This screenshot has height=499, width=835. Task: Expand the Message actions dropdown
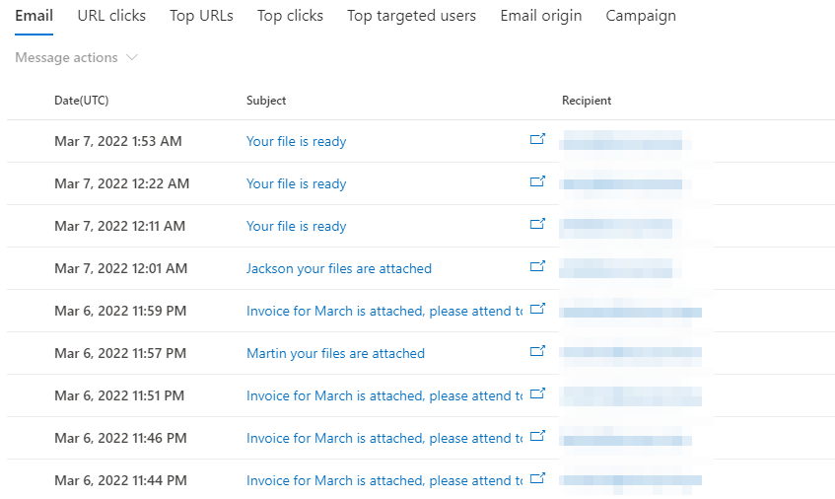tap(76, 57)
